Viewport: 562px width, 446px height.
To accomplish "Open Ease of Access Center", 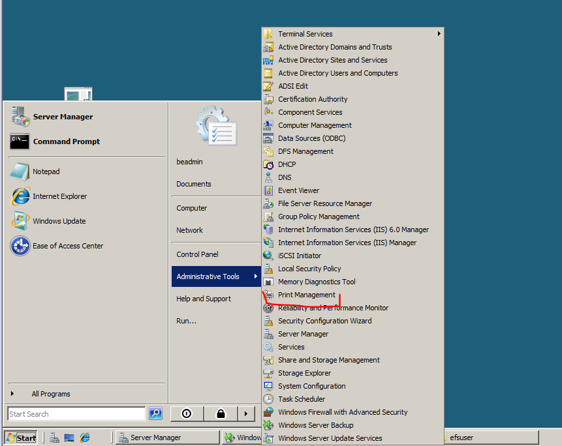I will pyautogui.click(x=87, y=246).
